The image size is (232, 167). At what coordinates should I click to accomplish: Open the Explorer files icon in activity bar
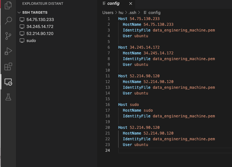[8, 5]
